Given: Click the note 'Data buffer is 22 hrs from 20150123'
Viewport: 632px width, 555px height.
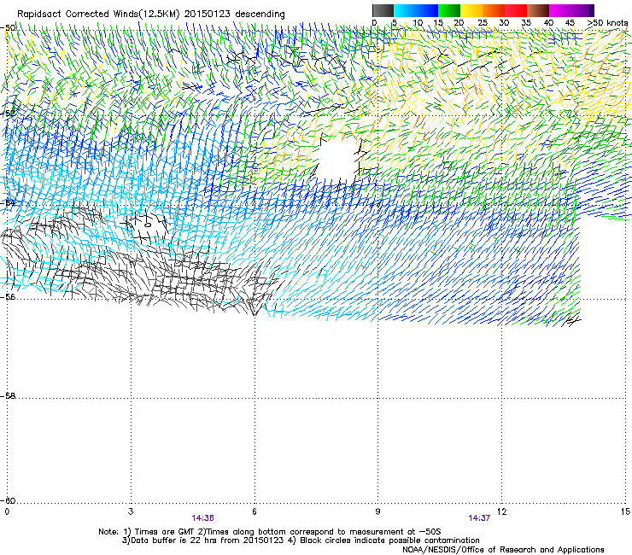Looking at the screenshot, I should (x=207, y=540).
